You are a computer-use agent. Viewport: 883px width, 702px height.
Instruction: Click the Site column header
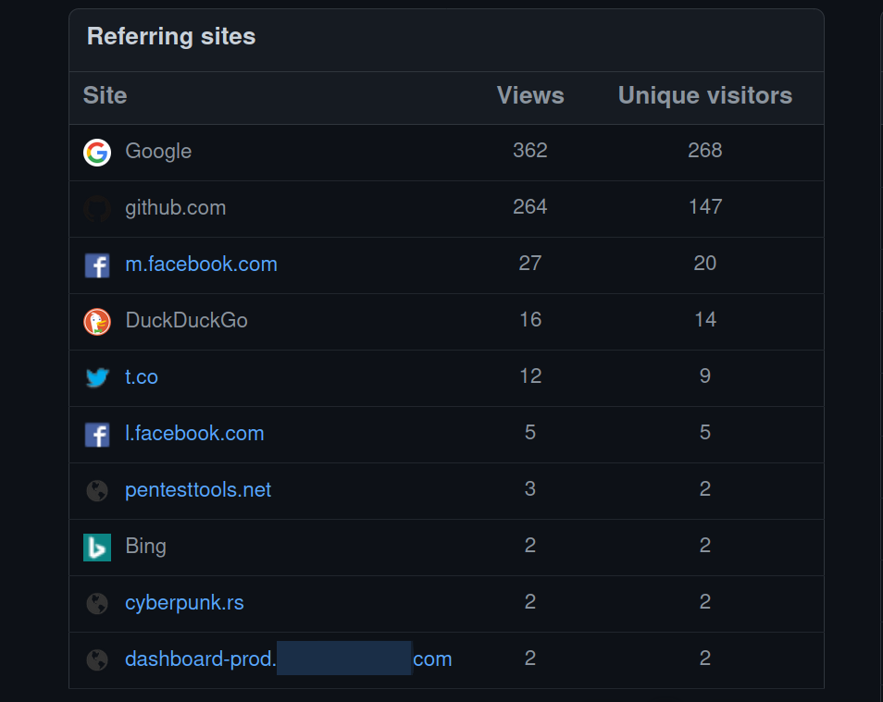point(105,95)
